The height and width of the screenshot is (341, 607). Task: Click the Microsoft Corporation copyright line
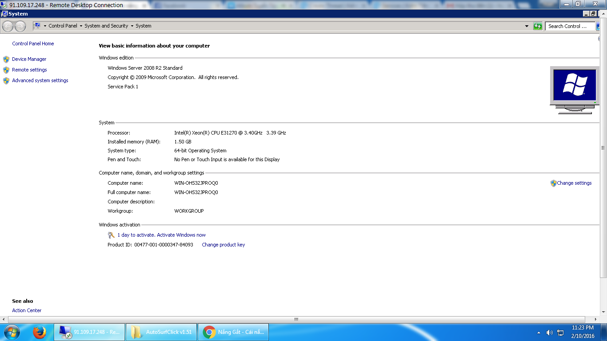[x=173, y=77]
